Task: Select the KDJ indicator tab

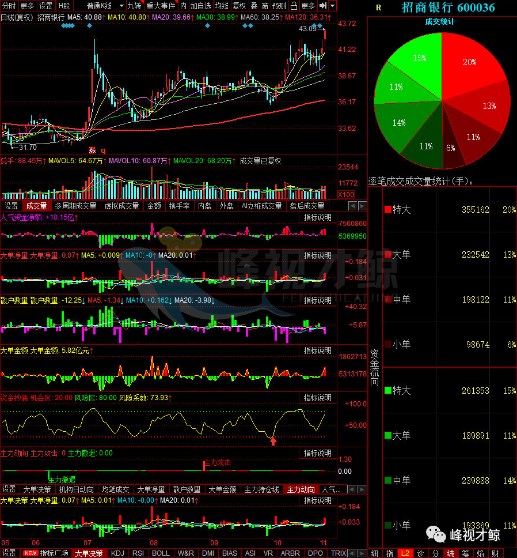Action: pyautogui.click(x=117, y=553)
